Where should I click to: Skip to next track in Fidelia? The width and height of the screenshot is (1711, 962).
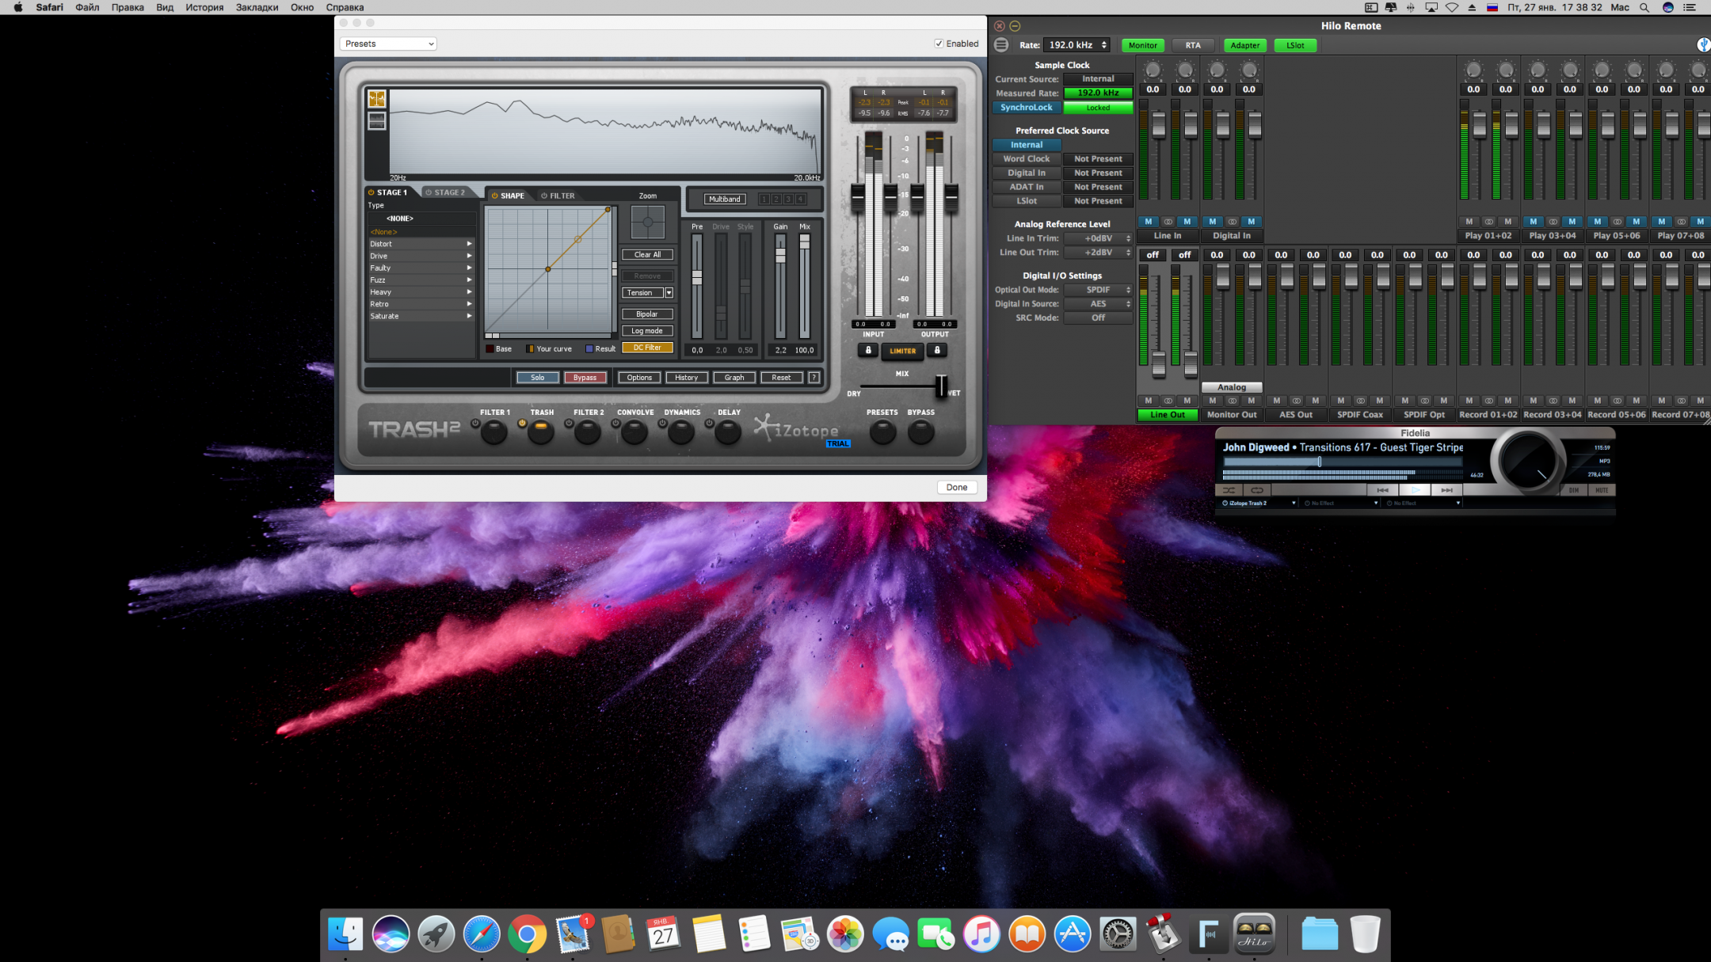(x=1446, y=490)
